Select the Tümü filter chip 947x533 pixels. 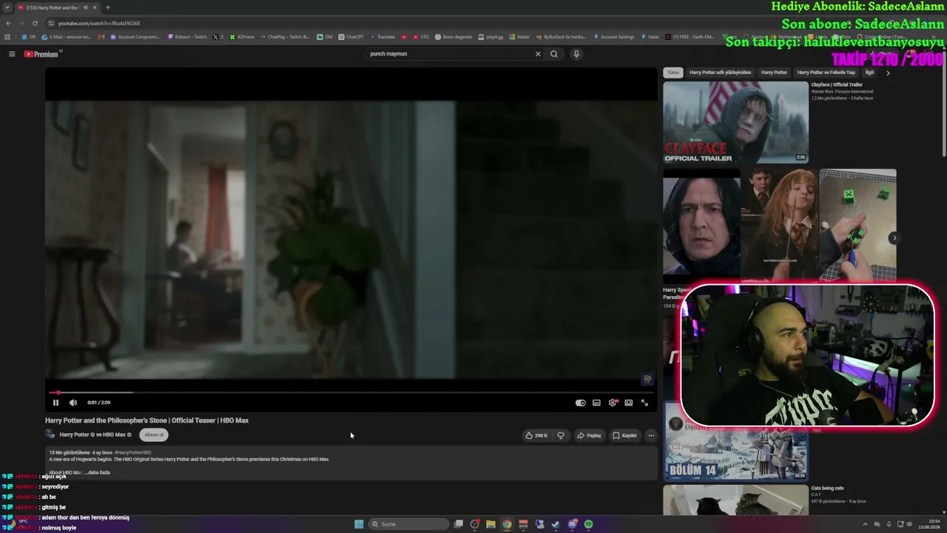673,73
